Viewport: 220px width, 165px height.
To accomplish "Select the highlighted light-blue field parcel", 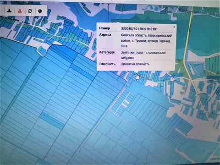I will [52, 121].
